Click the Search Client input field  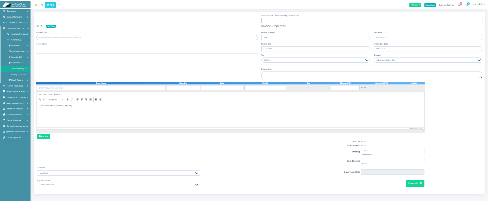(147, 38)
